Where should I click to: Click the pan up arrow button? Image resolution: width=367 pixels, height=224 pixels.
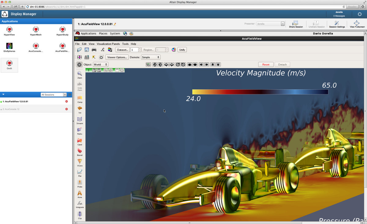click(213, 64)
